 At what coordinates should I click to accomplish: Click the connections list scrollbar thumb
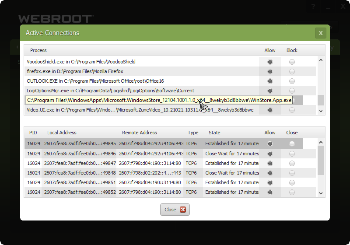point(321,161)
